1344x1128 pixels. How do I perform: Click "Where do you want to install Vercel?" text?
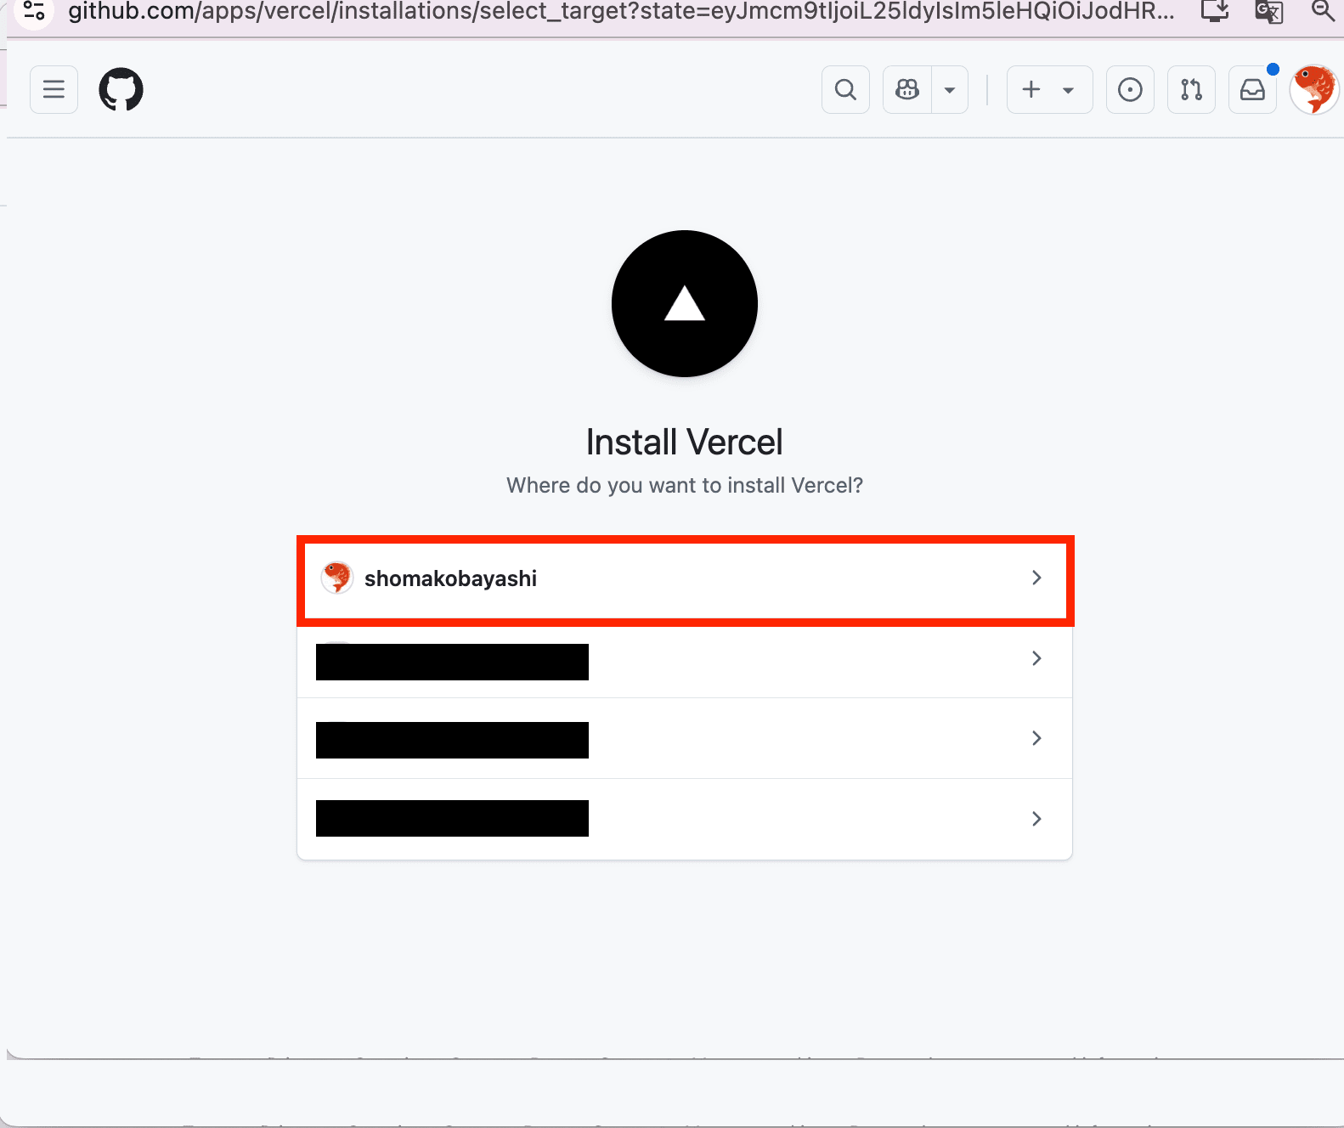pyautogui.click(x=685, y=485)
